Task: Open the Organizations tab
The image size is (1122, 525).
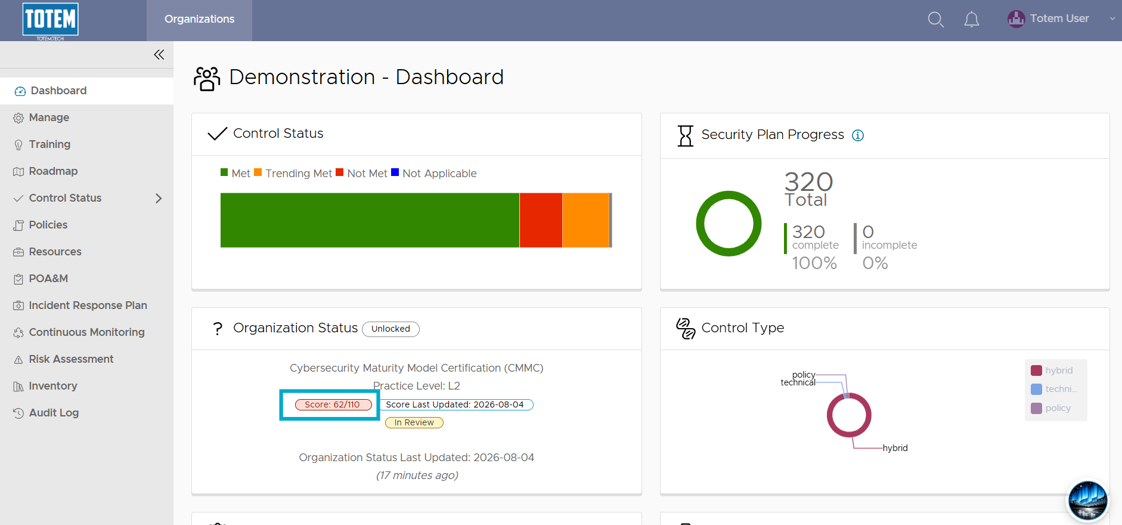Action: click(x=199, y=20)
